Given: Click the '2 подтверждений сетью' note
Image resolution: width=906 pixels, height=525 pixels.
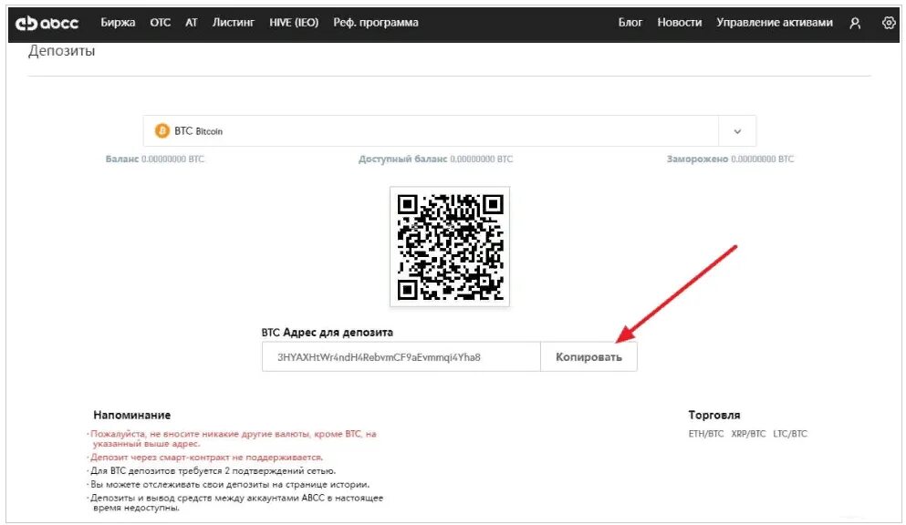Looking at the screenshot, I should tap(212, 471).
